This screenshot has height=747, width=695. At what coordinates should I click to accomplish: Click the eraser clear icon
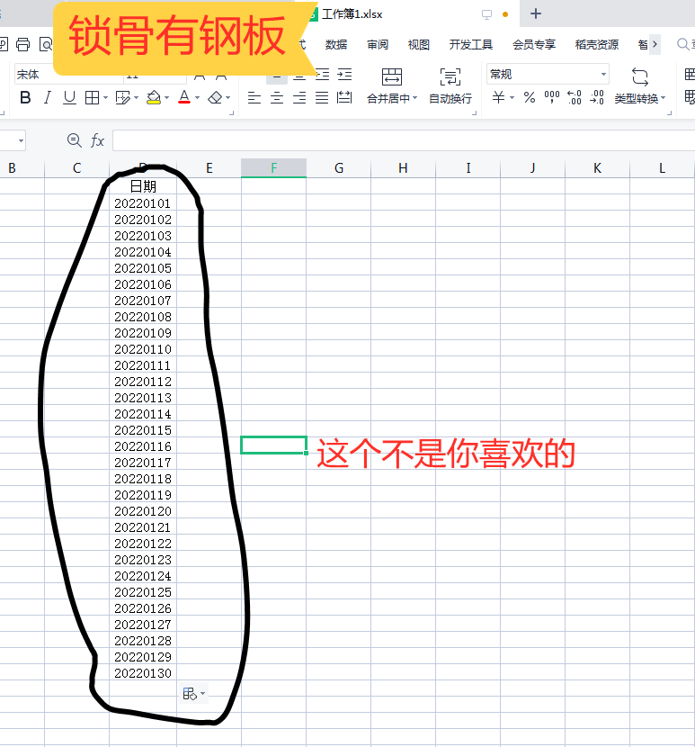tap(215, 98)
